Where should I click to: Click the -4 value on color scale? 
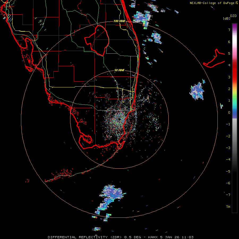coord(228,160)
